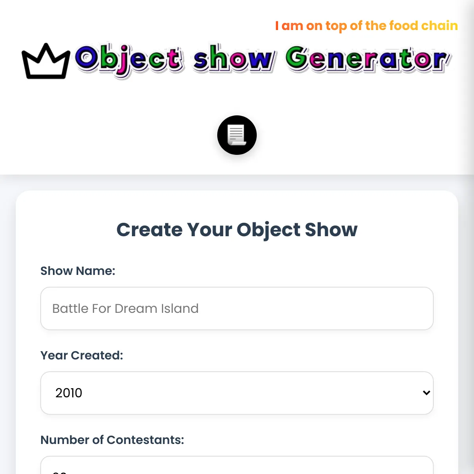Focus the Show Name input field

237,308
